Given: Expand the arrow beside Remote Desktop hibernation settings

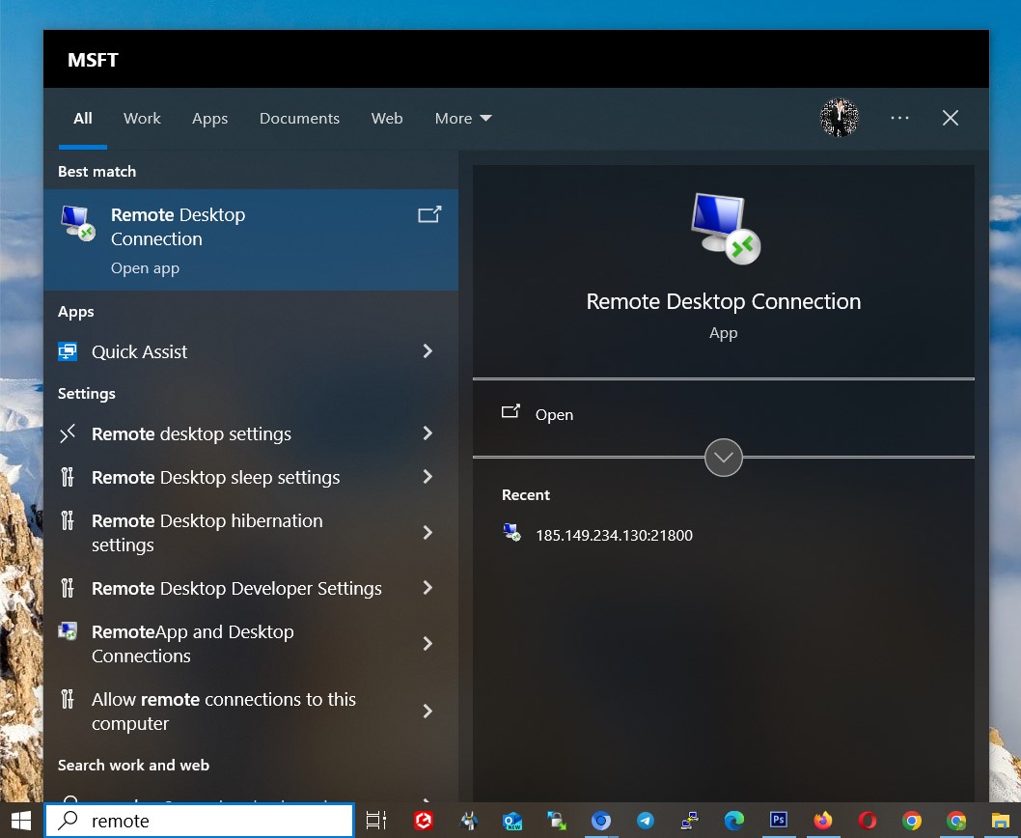Looking at the screenshot, I should tap(428, 532).
